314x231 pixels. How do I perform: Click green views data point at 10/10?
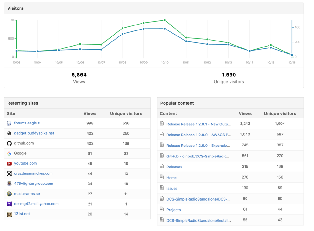coord(165,20)
